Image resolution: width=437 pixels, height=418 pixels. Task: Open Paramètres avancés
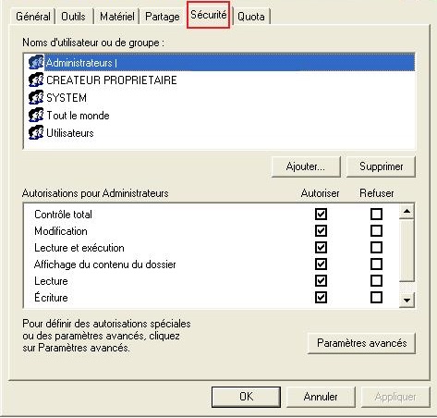pos(361,343)
